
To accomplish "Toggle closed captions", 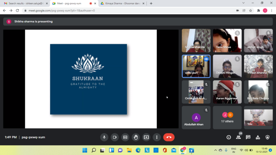I will [125, 137].
